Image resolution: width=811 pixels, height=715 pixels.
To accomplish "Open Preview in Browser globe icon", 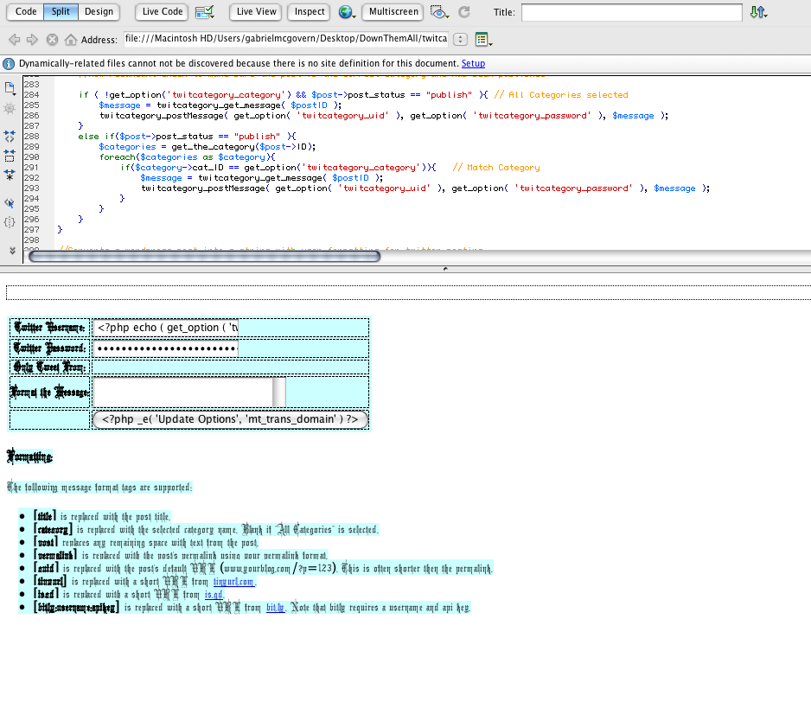I will coord(346,12).
